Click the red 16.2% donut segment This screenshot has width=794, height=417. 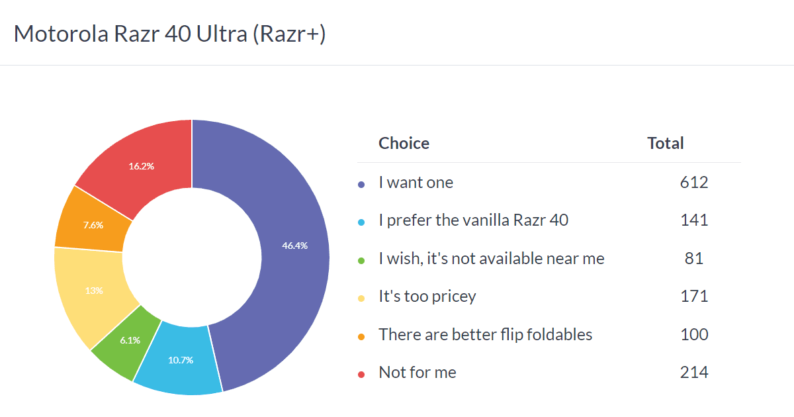pos(142,166)
